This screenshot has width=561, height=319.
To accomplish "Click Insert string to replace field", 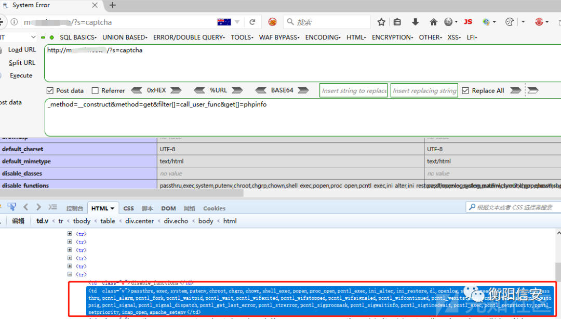I will (354, 90).
